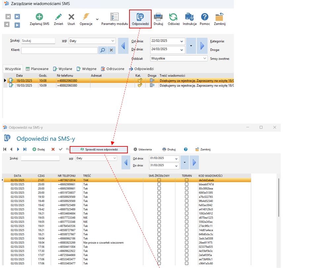
Task: Jump to the first record in the SMS manager
Action: (x=8, y=17)
